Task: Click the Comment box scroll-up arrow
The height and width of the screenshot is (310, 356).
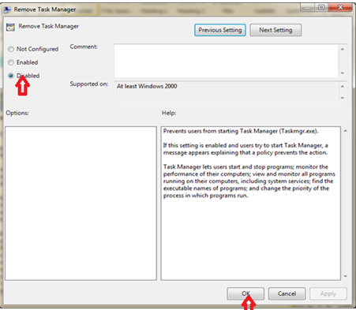Action: click(x=343, y=49)
